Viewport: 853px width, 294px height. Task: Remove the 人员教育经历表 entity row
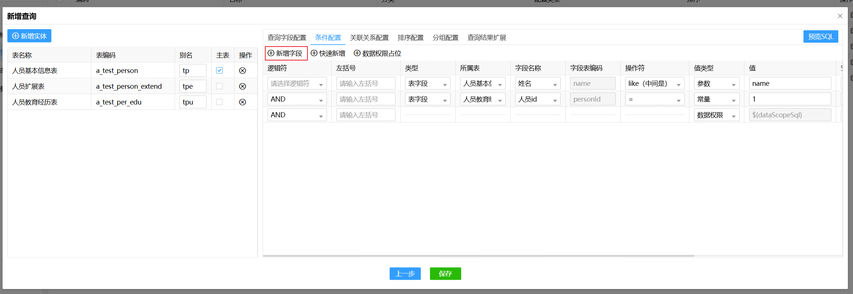(x=243, y=102)
